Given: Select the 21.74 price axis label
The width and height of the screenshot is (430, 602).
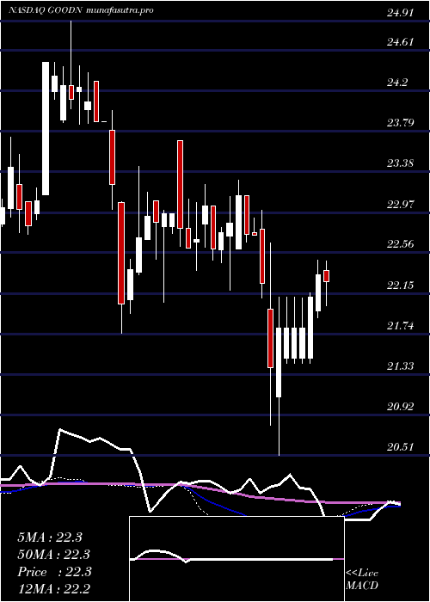Looking at the screenshot, I should tap(400, 326).
